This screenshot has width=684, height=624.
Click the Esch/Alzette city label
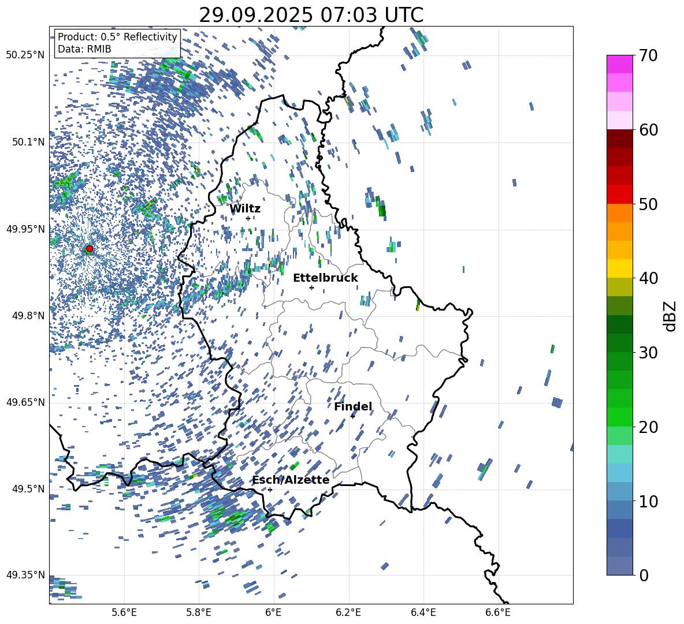point(291,480)
